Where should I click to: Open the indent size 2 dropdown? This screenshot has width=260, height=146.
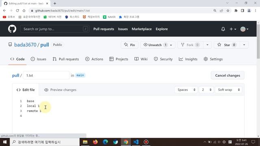pos(206,90)
